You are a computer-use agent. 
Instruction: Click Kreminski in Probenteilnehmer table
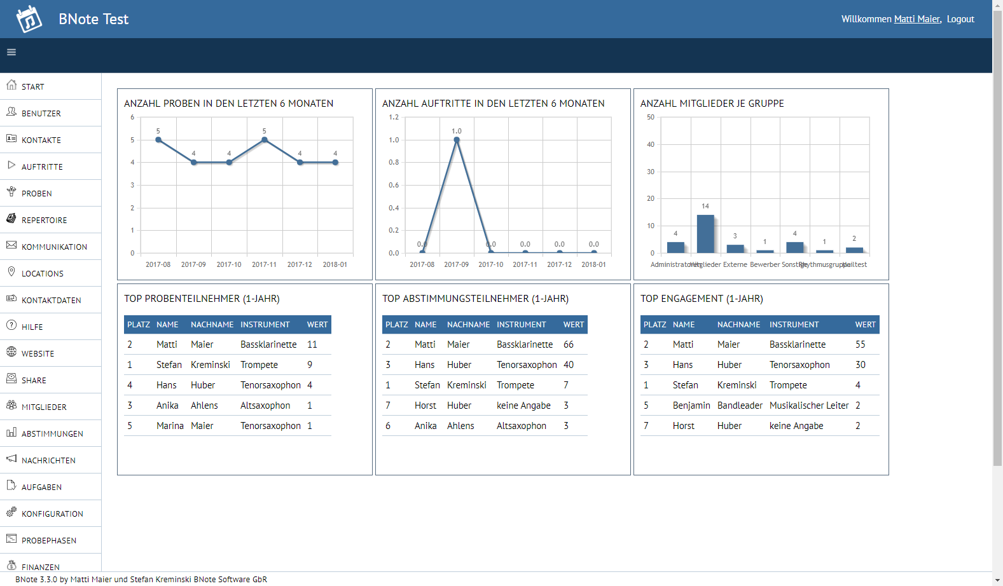(x=211, y=365)
